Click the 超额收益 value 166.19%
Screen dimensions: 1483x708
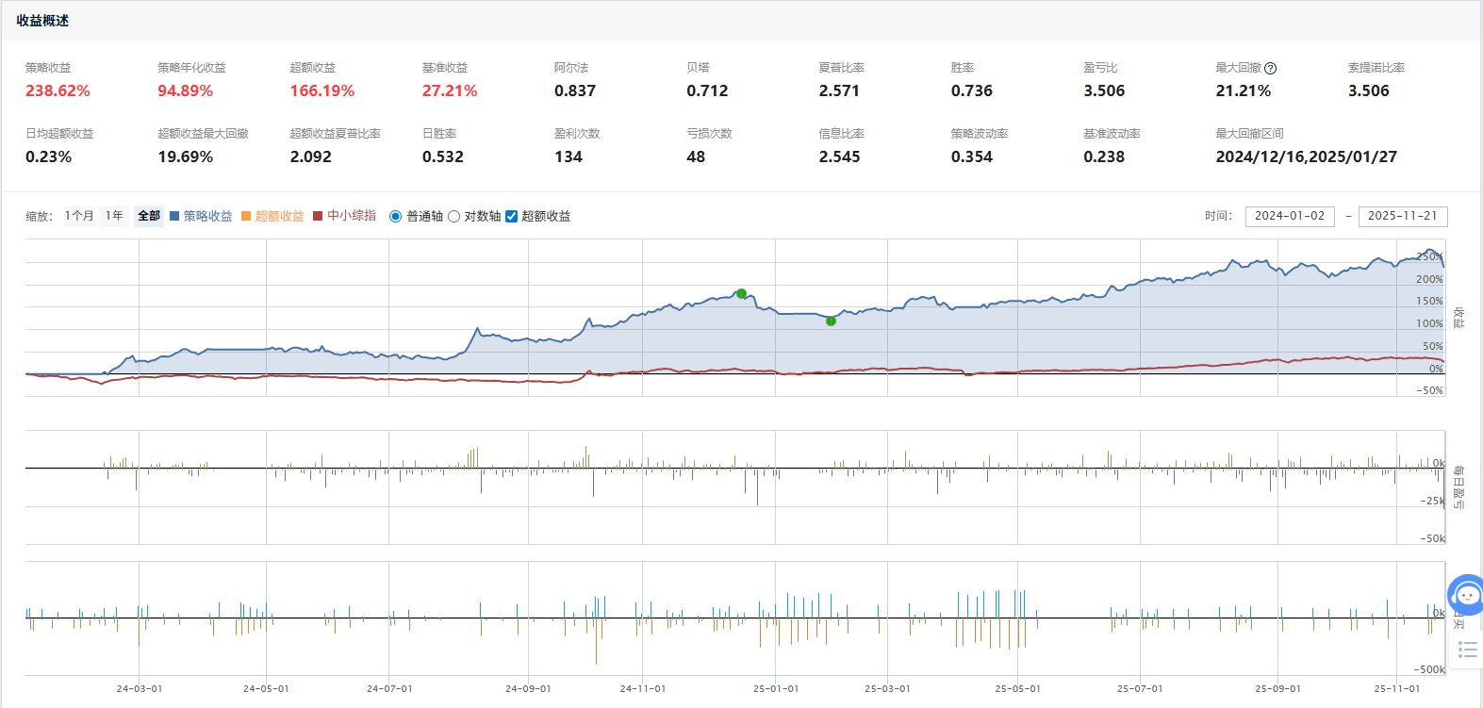pyautogui.click(x=322, y=91)
